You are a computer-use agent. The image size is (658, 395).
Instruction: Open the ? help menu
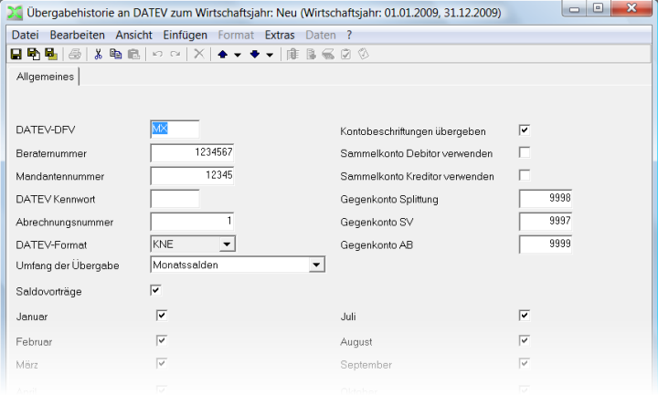tap(349, 35)
